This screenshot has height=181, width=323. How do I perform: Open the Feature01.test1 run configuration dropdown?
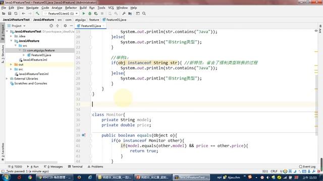[x=61, y=14]
